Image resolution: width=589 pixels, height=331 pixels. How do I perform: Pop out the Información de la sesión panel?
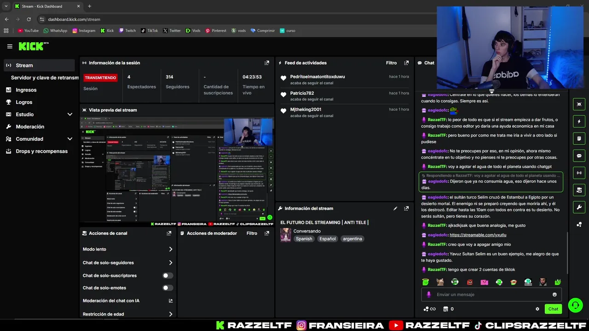coord(266,63)
